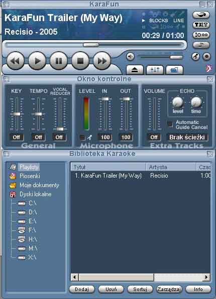The image size is (216, 299).
Task: Open drive M:\ in the tree
Action: point(33,248)
